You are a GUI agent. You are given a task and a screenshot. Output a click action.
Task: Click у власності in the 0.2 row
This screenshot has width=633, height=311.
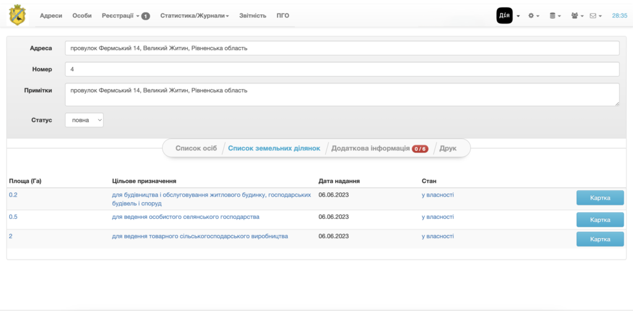point(438,195)
